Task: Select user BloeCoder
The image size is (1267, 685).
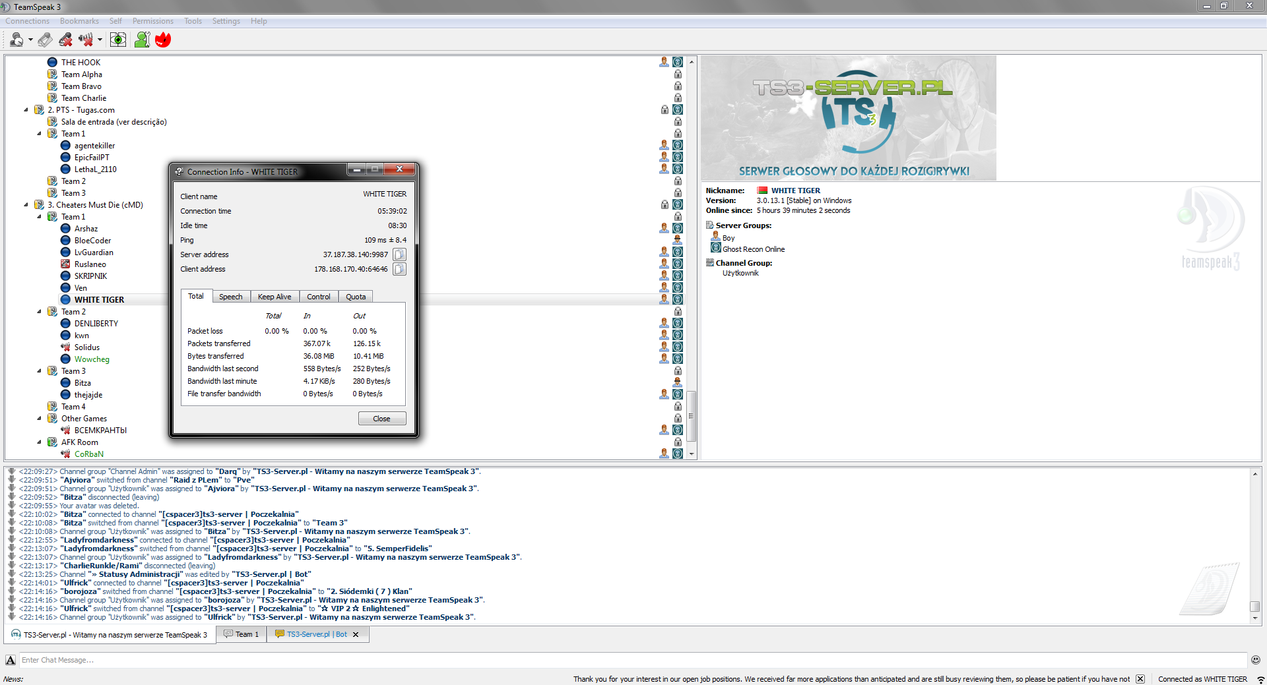Action: pyautogui.click(x=92, y=241)
